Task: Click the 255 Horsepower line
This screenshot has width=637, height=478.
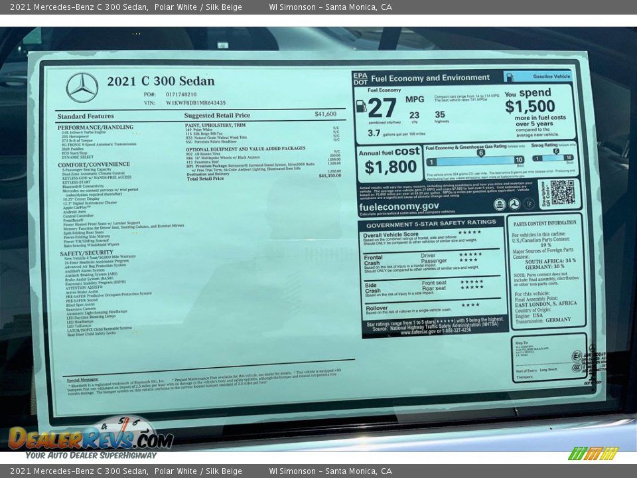Action: [x=75, y=137]
